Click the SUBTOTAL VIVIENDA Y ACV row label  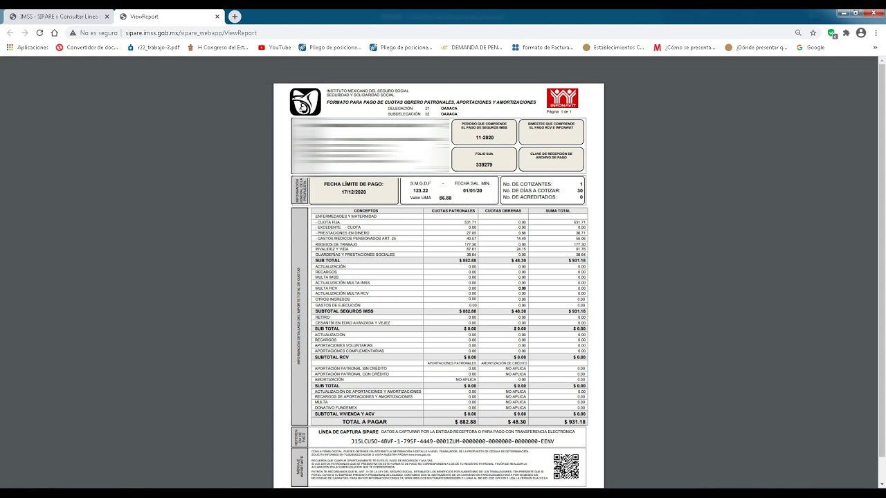[345, 414]
